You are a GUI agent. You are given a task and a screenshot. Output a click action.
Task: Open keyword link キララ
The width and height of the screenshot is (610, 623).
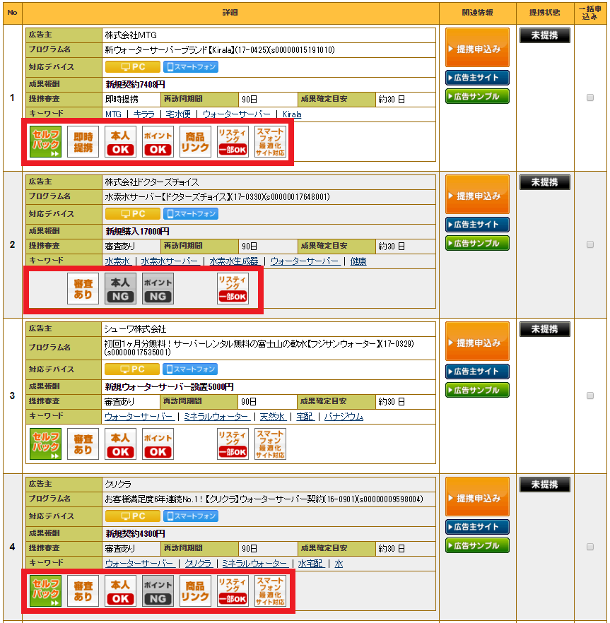point(144,114)
